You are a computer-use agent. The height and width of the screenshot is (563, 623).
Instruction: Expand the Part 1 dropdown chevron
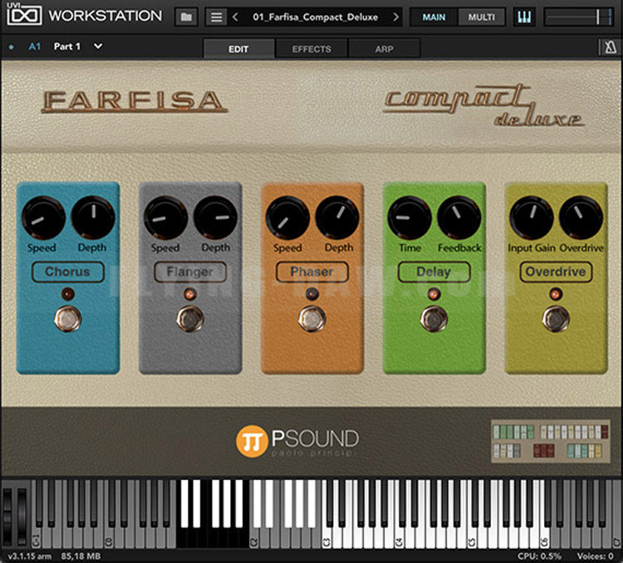pos(98,47)
